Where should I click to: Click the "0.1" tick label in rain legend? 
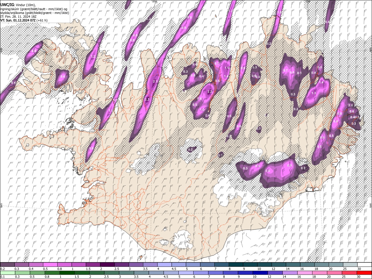[x=3, y=277]
